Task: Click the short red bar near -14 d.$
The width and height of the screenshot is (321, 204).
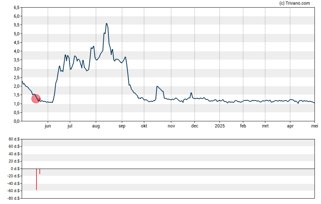Action: (40, 171)
